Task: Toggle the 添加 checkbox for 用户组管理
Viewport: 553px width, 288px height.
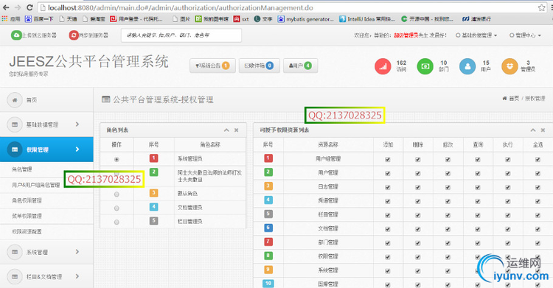Action: (x=388, y=159)
